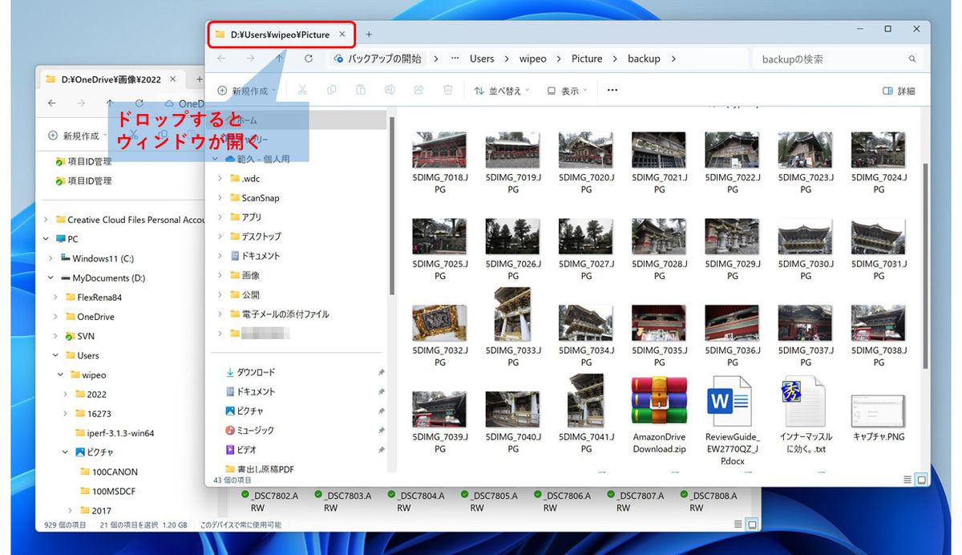This screenshot has width=962, height=555.
Task: Expand the ScanSnap folder node
Action: tap(220, 197)
